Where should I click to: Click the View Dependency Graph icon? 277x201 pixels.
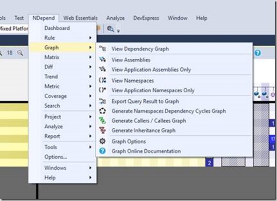[x=102, y=49]
